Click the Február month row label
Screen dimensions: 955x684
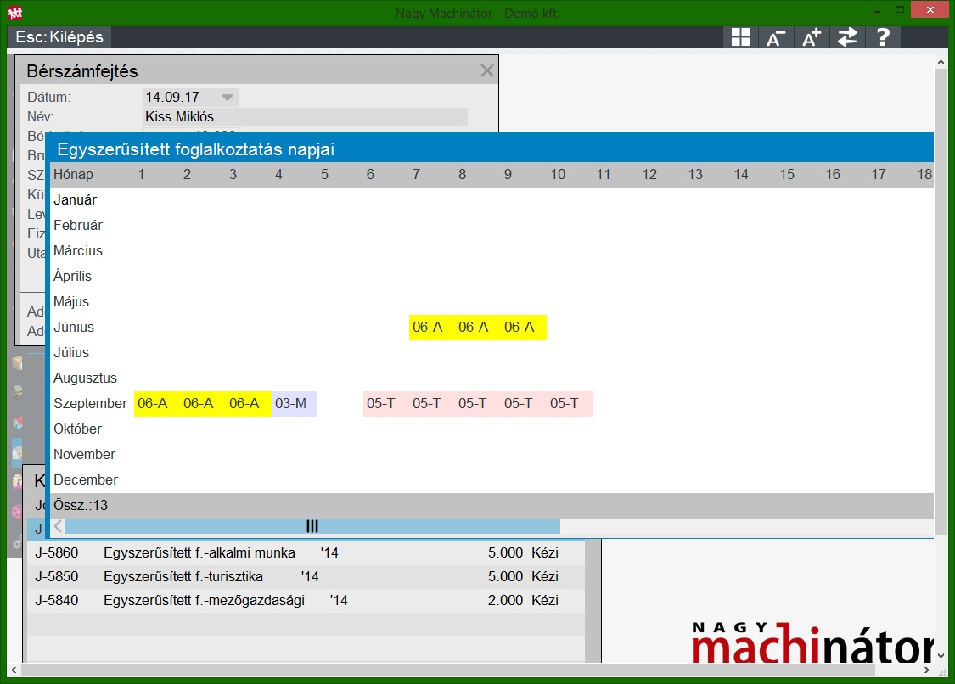pyautogui.click(x=78, y=226)
